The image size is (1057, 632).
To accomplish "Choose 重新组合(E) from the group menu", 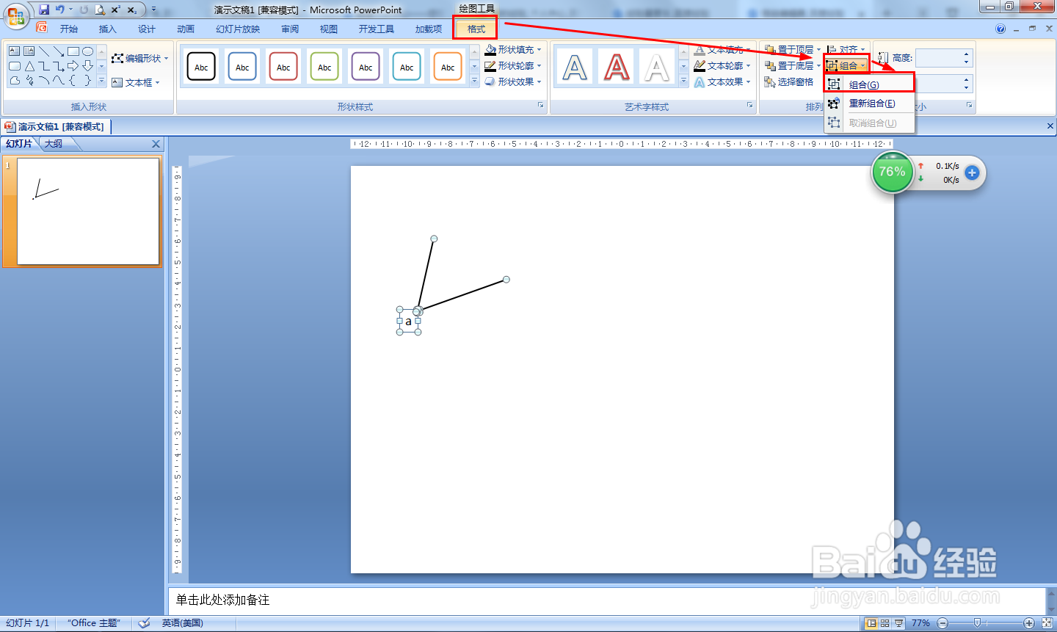I will 870,103.
